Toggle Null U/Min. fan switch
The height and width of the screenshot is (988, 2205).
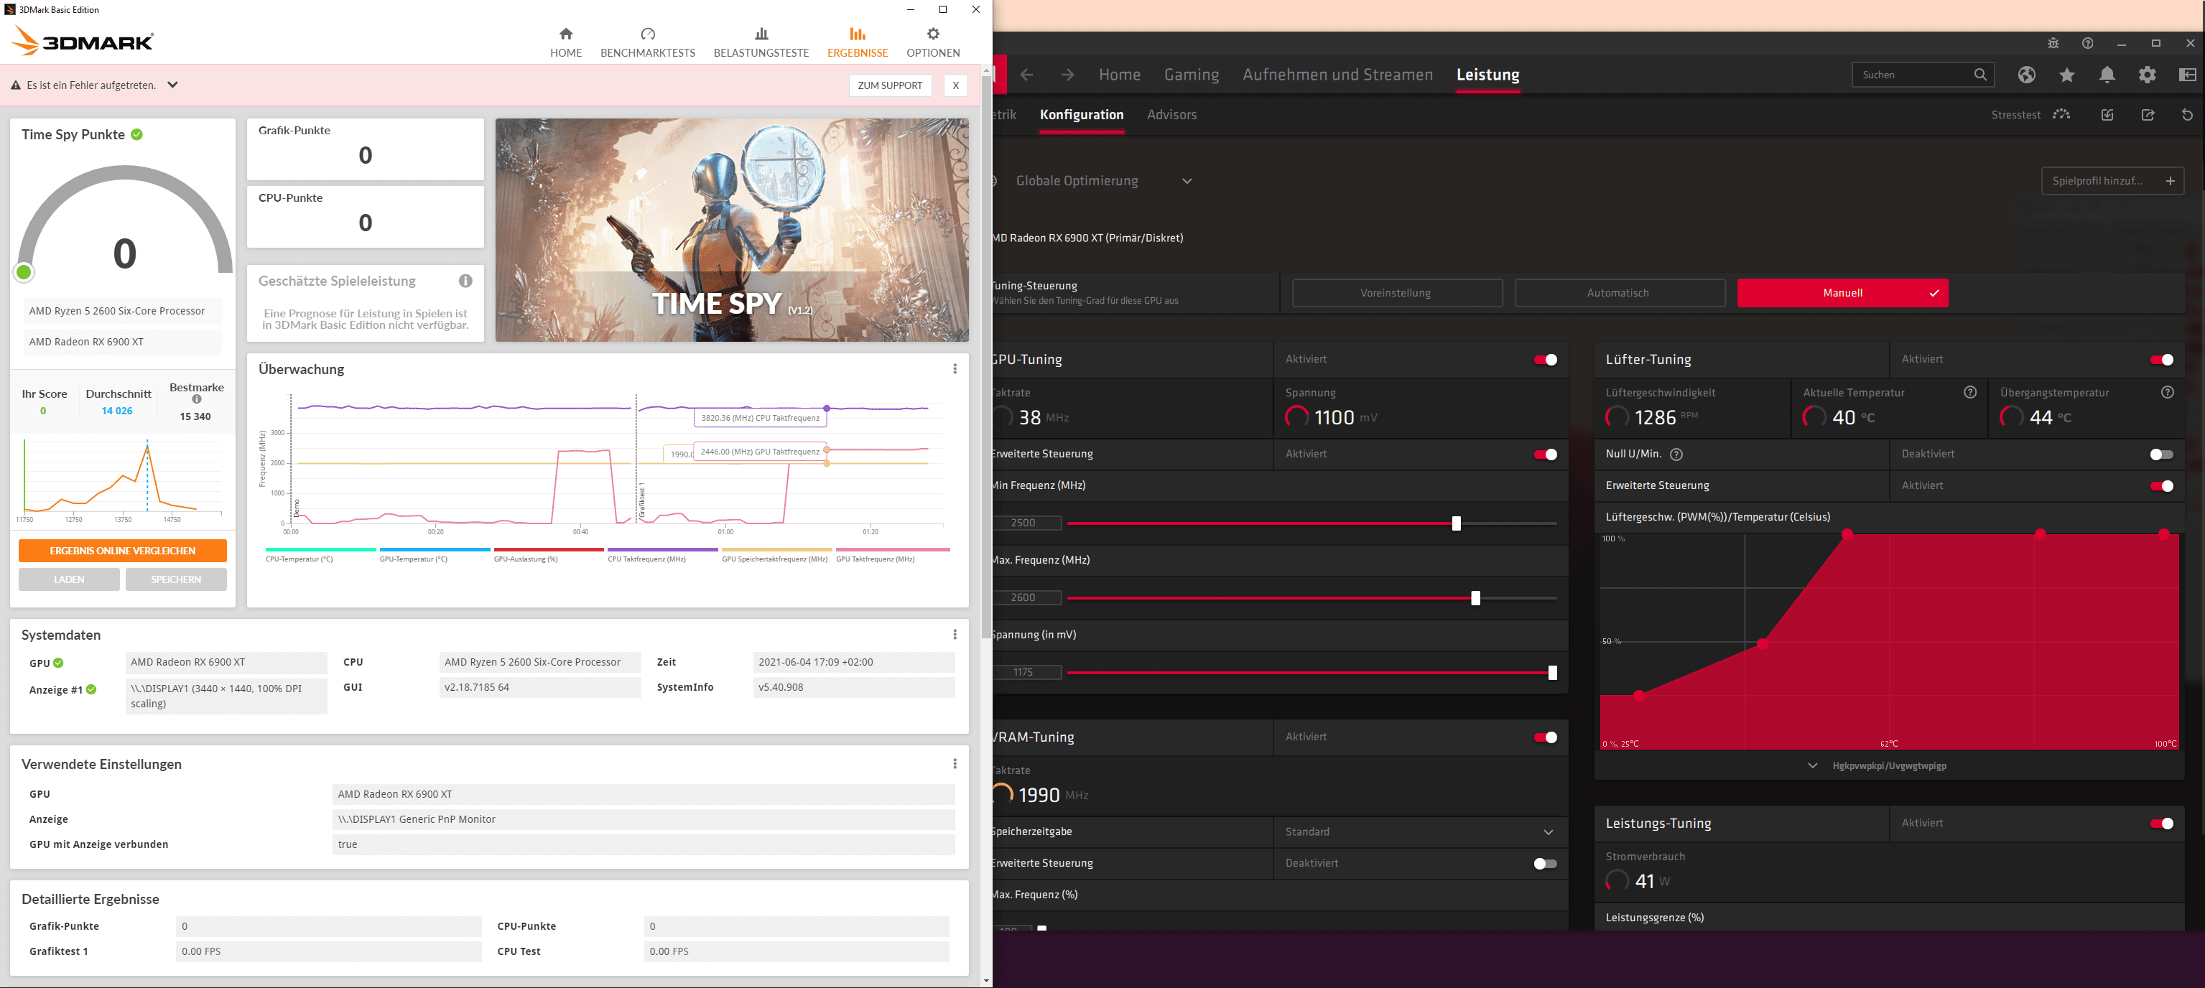(2160, 455)
